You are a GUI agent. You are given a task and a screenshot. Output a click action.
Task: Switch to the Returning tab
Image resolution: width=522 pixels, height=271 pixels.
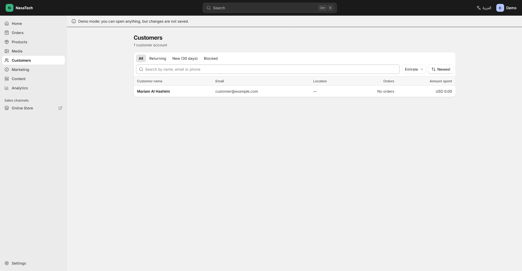click(x=158, y=58)
